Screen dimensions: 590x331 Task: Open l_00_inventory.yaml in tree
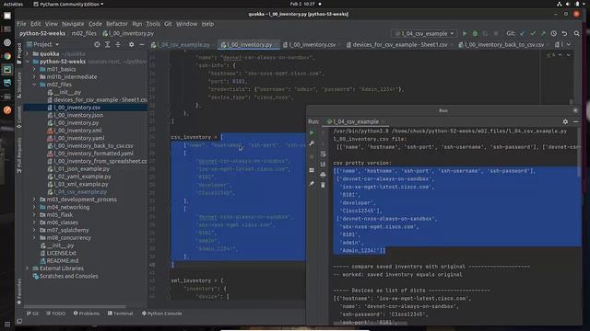[x=78, y=138]
